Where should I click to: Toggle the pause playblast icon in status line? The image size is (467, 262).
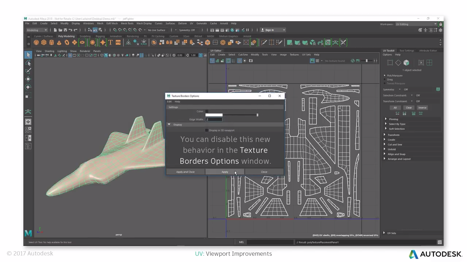click(247, 30)
